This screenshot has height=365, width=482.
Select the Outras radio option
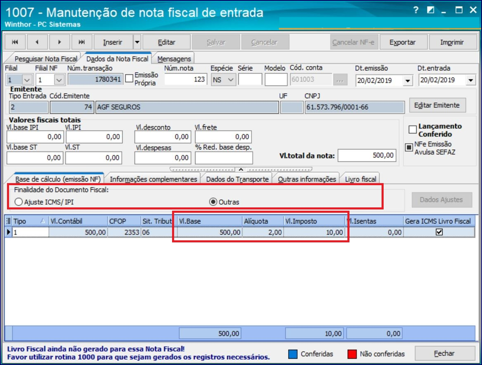[x=213, y=202]
